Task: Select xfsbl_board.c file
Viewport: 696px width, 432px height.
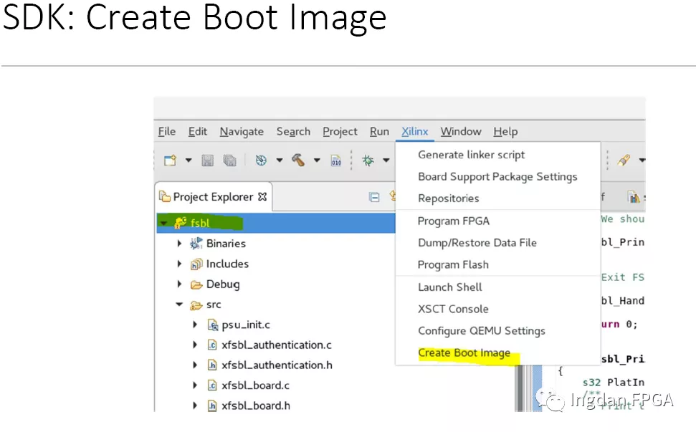Action: [256, 385]
